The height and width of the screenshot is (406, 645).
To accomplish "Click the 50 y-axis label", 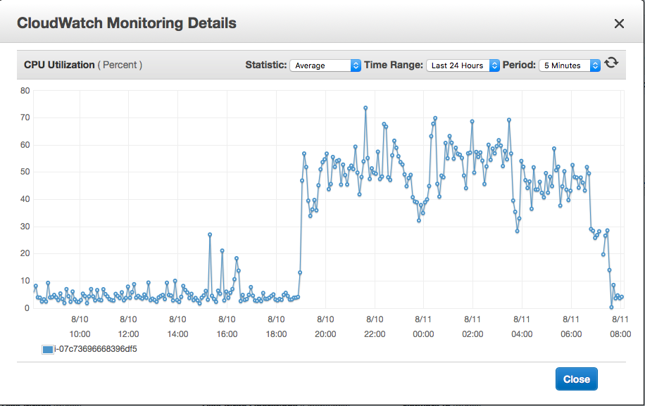I will pos(25,172).
